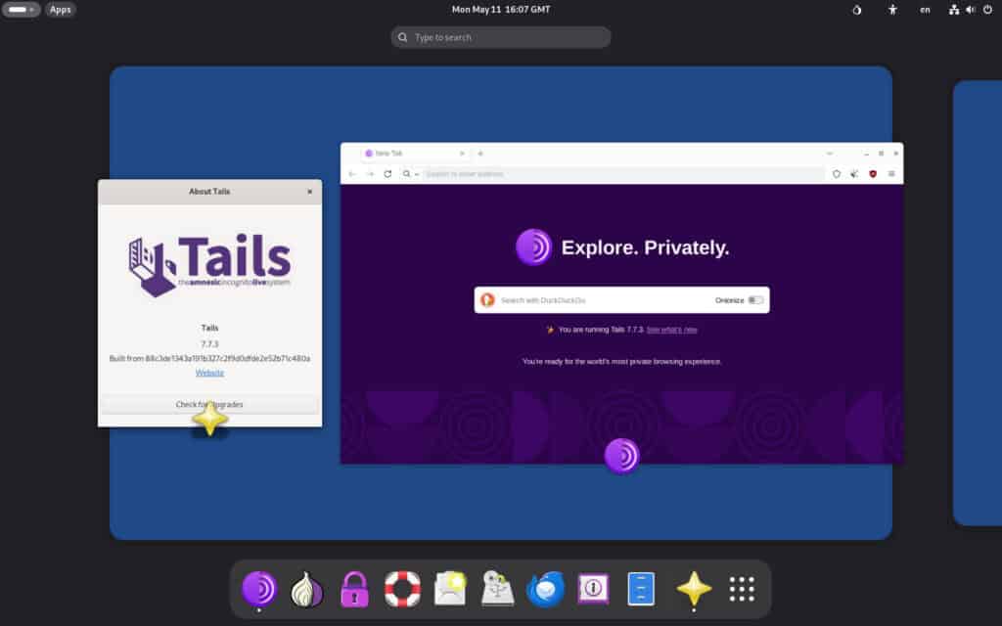Open the en keyboard layout menu

point(925,10)
